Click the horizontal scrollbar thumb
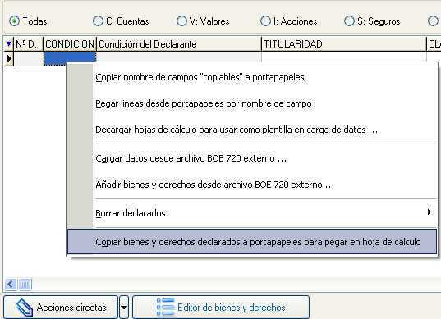Viewport: 441px width, 319px height. 25,285
